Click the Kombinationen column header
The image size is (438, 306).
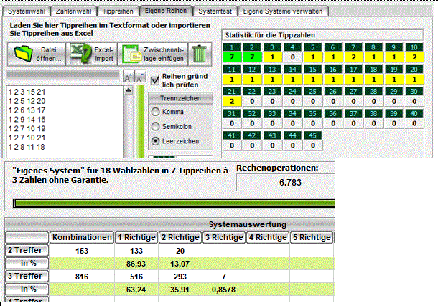point(82,237)
